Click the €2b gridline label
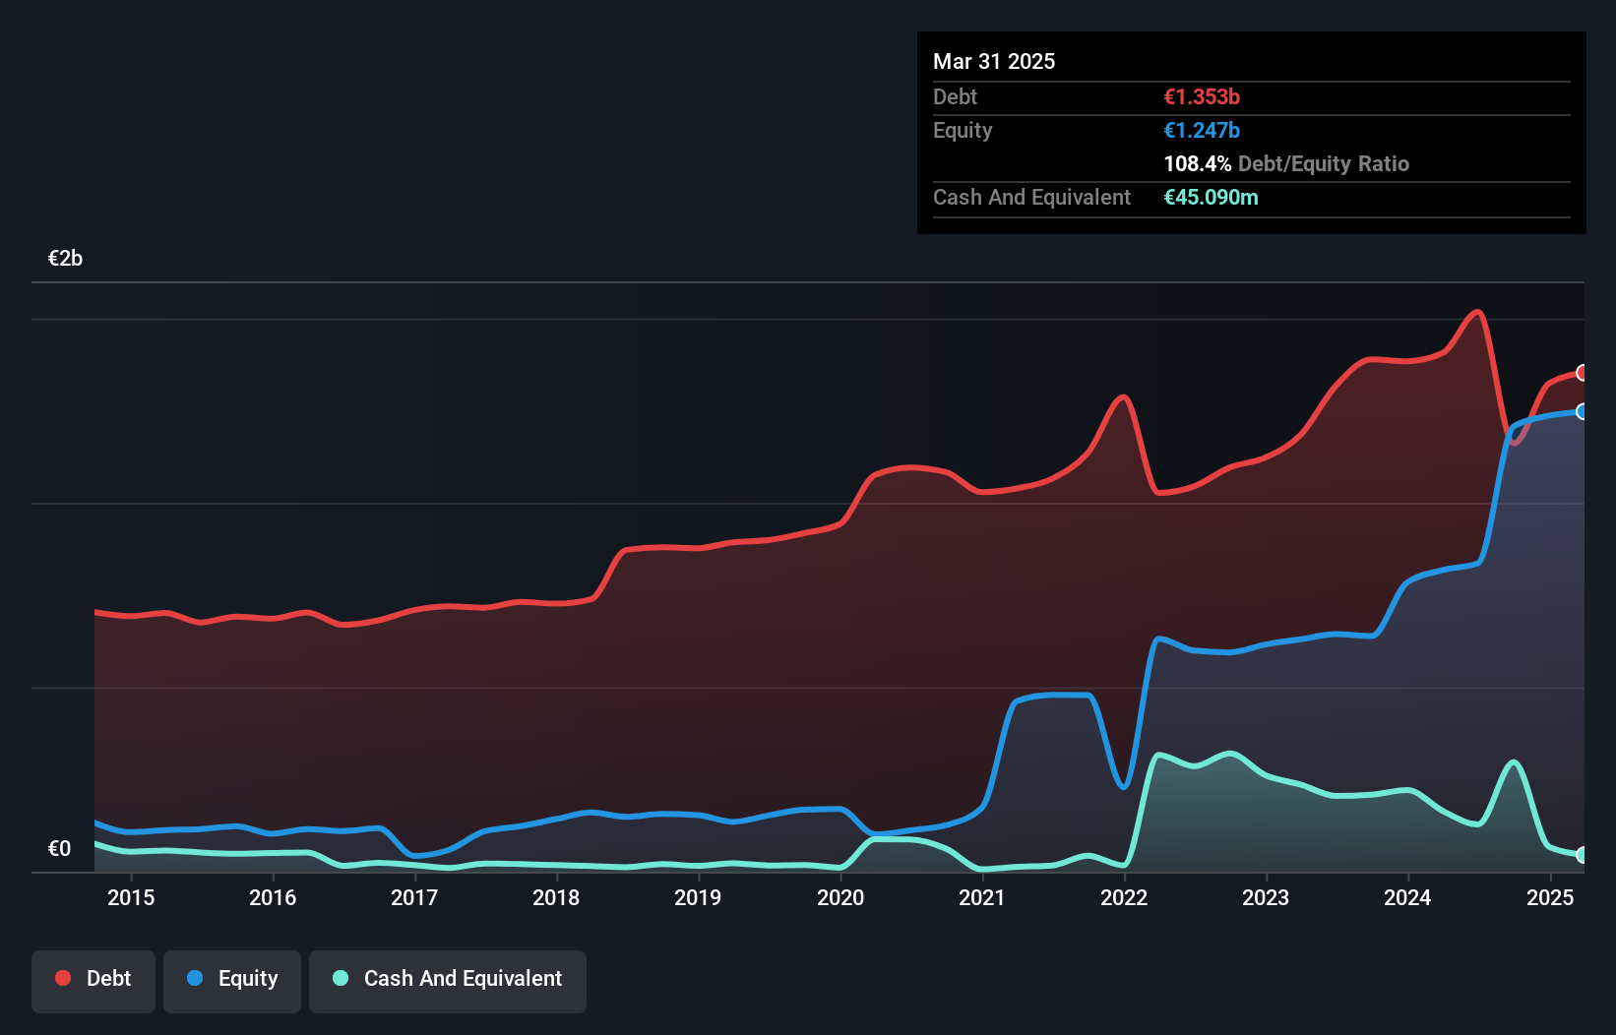 (65, 257)
